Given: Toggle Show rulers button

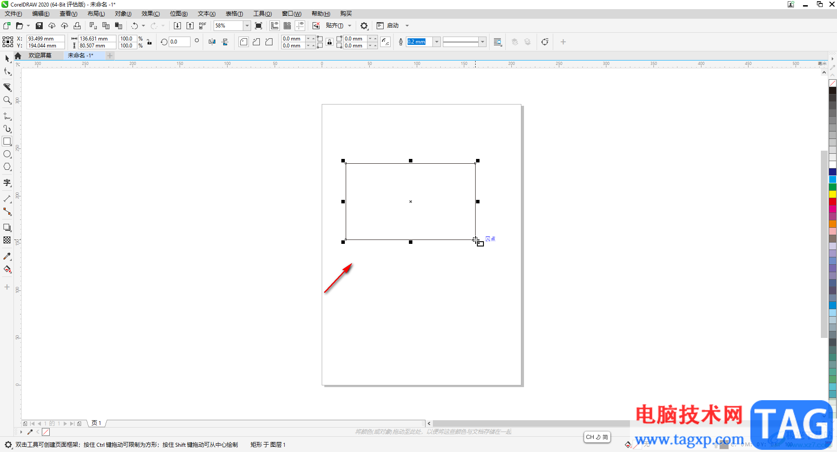Looking at the screenshot, I should click(x=275, y=26).
